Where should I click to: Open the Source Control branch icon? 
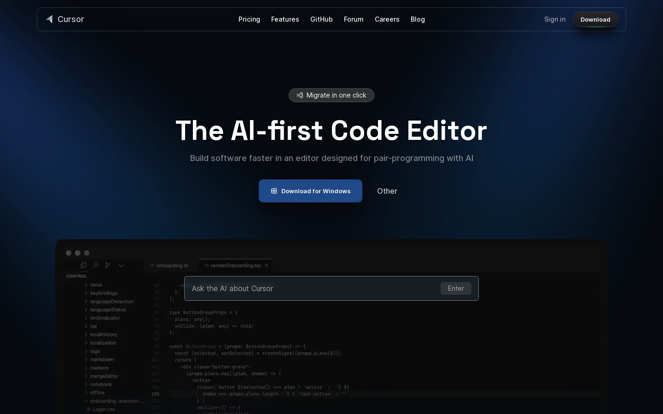[108, 265]
